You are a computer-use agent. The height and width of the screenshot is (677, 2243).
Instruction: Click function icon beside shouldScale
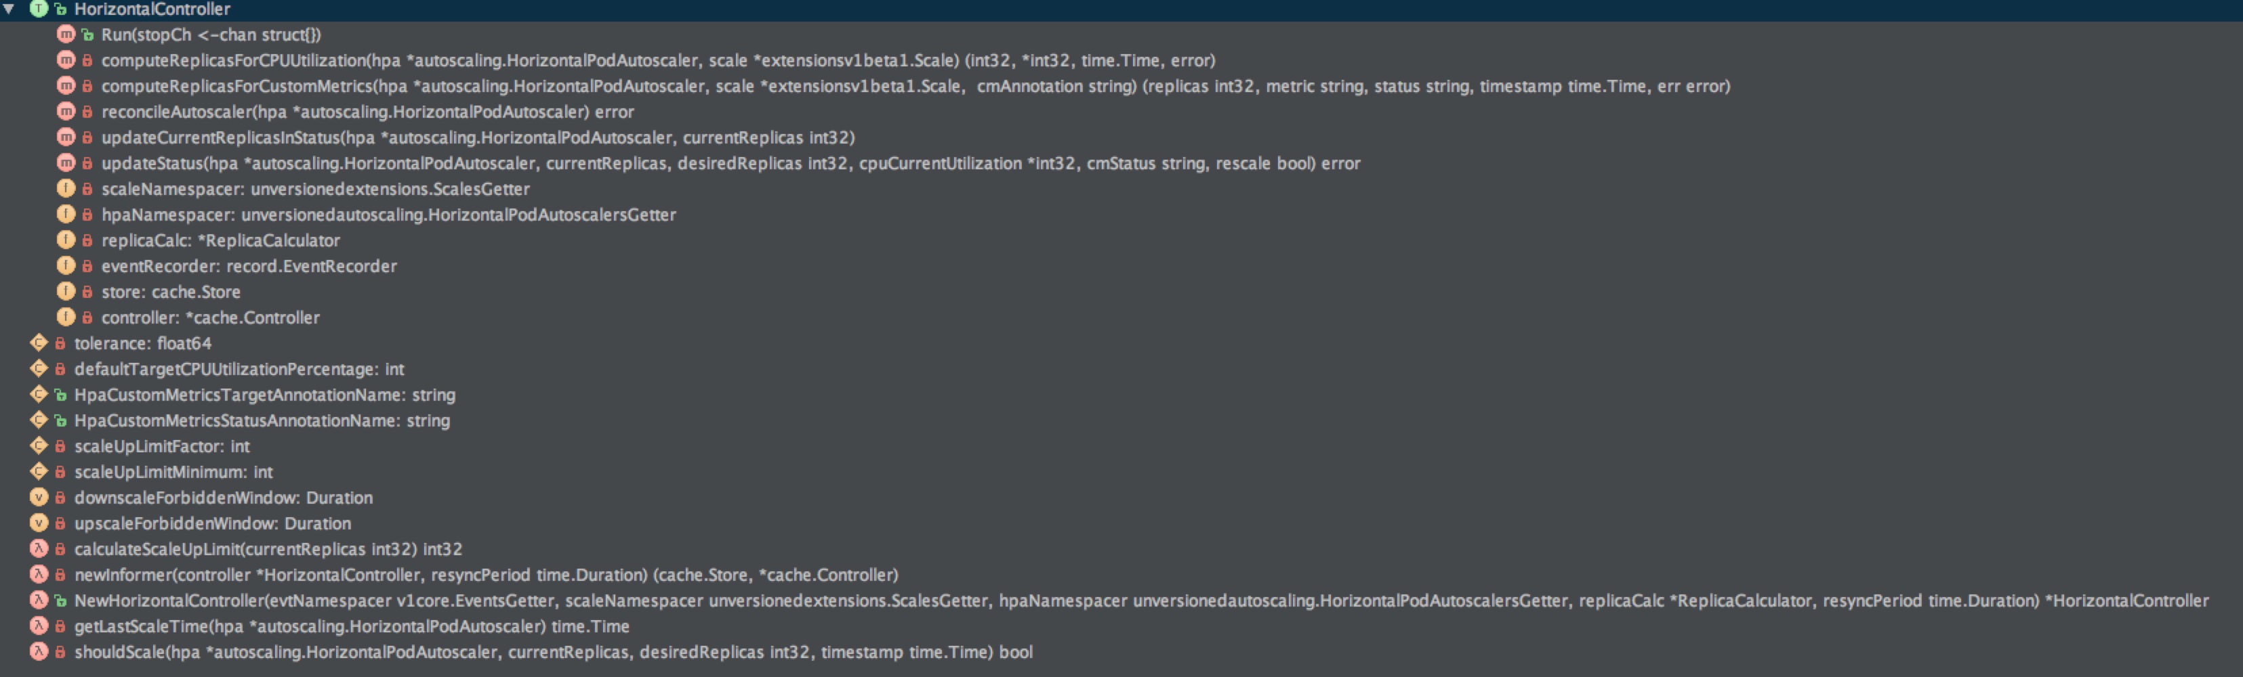[x=39, y=651]
